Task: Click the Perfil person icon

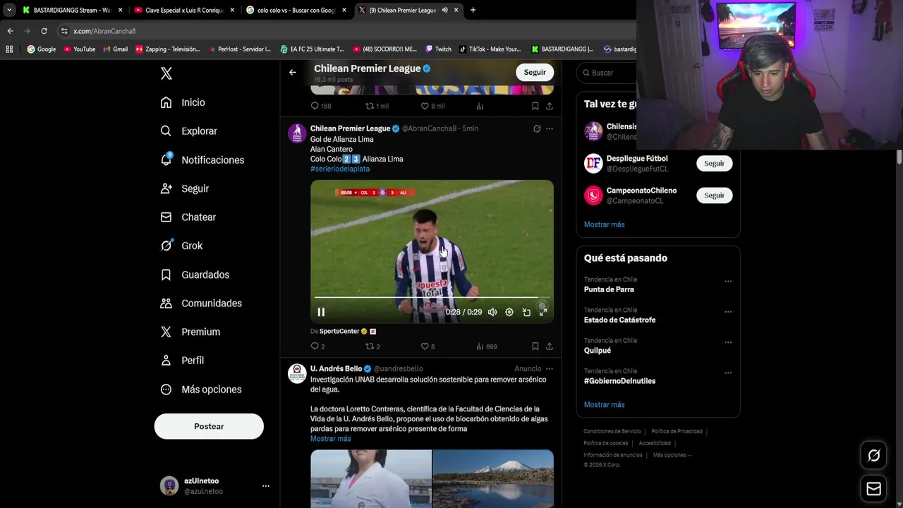Action: click(x=166, y=361)
